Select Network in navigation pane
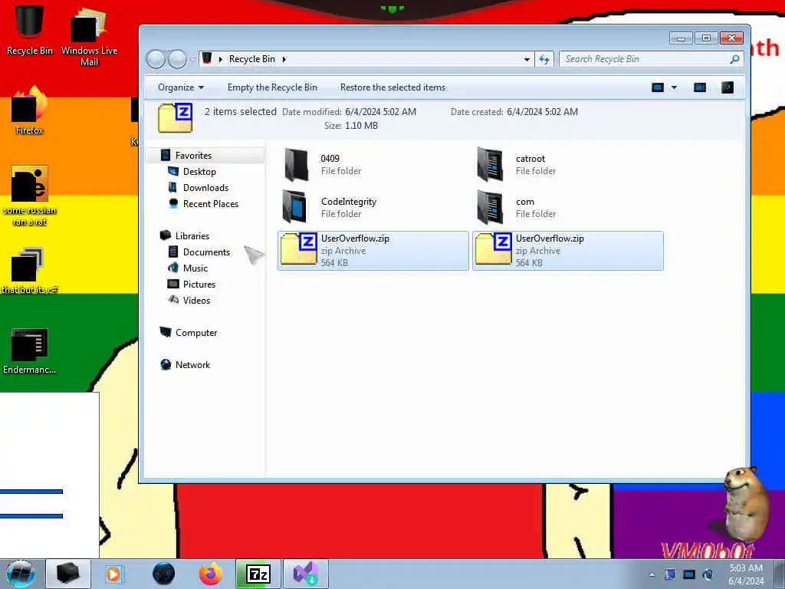The image size is (785, 589). click(x=192, y=364)
